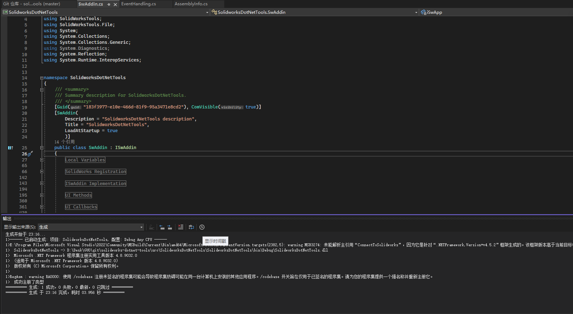
Task: Open the 14 个引用 references CodeLens link
Action: coord(64,142)
